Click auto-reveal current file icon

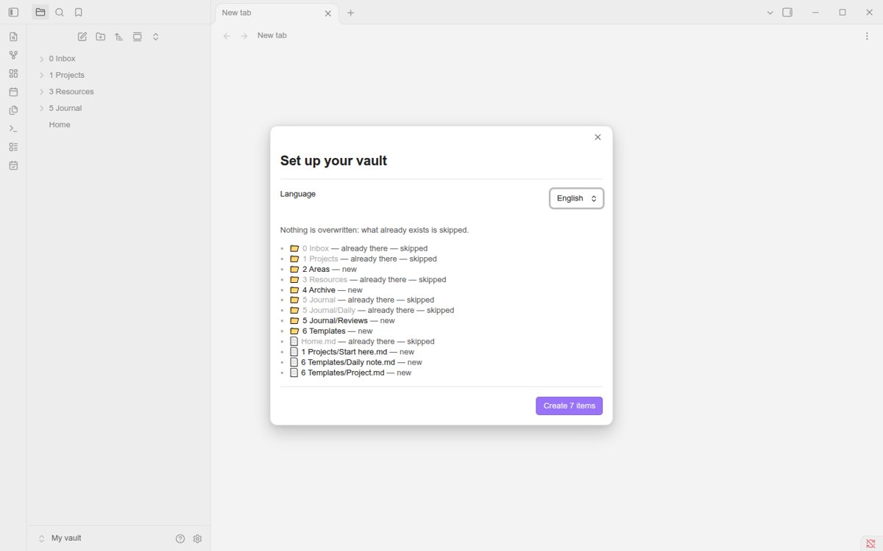pos(138,37)
